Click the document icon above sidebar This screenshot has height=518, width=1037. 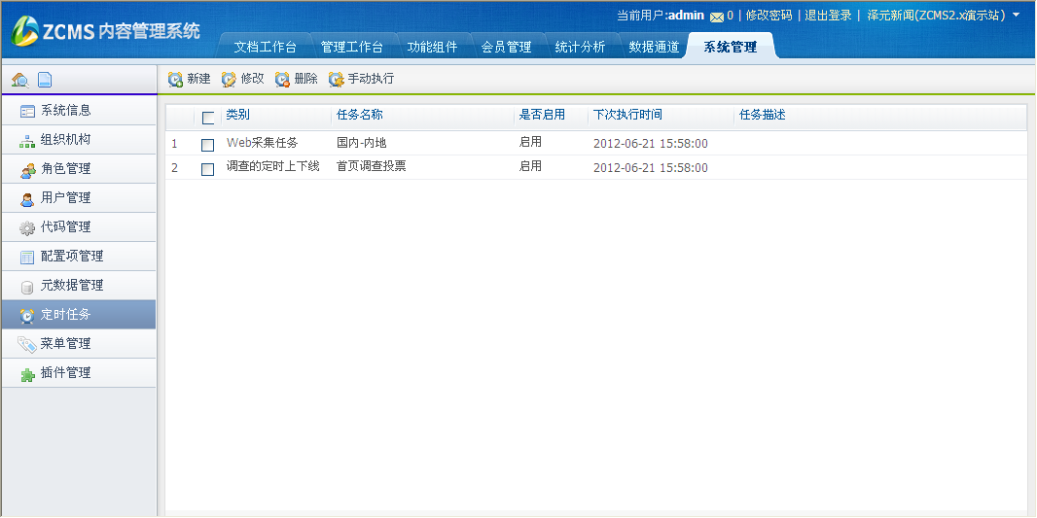pyautogui.click(x=45, y=81)
